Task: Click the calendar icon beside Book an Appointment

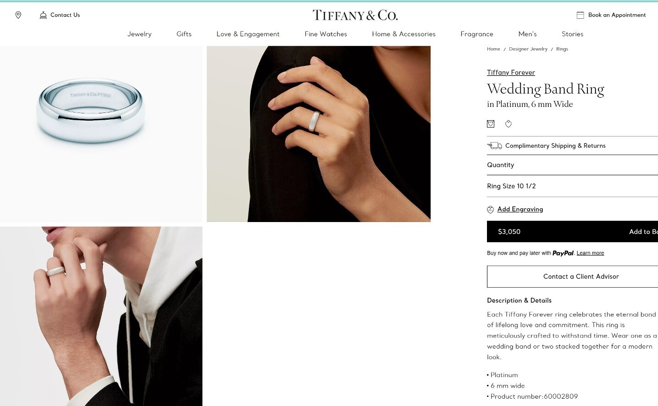Action: tap(580, 15)
